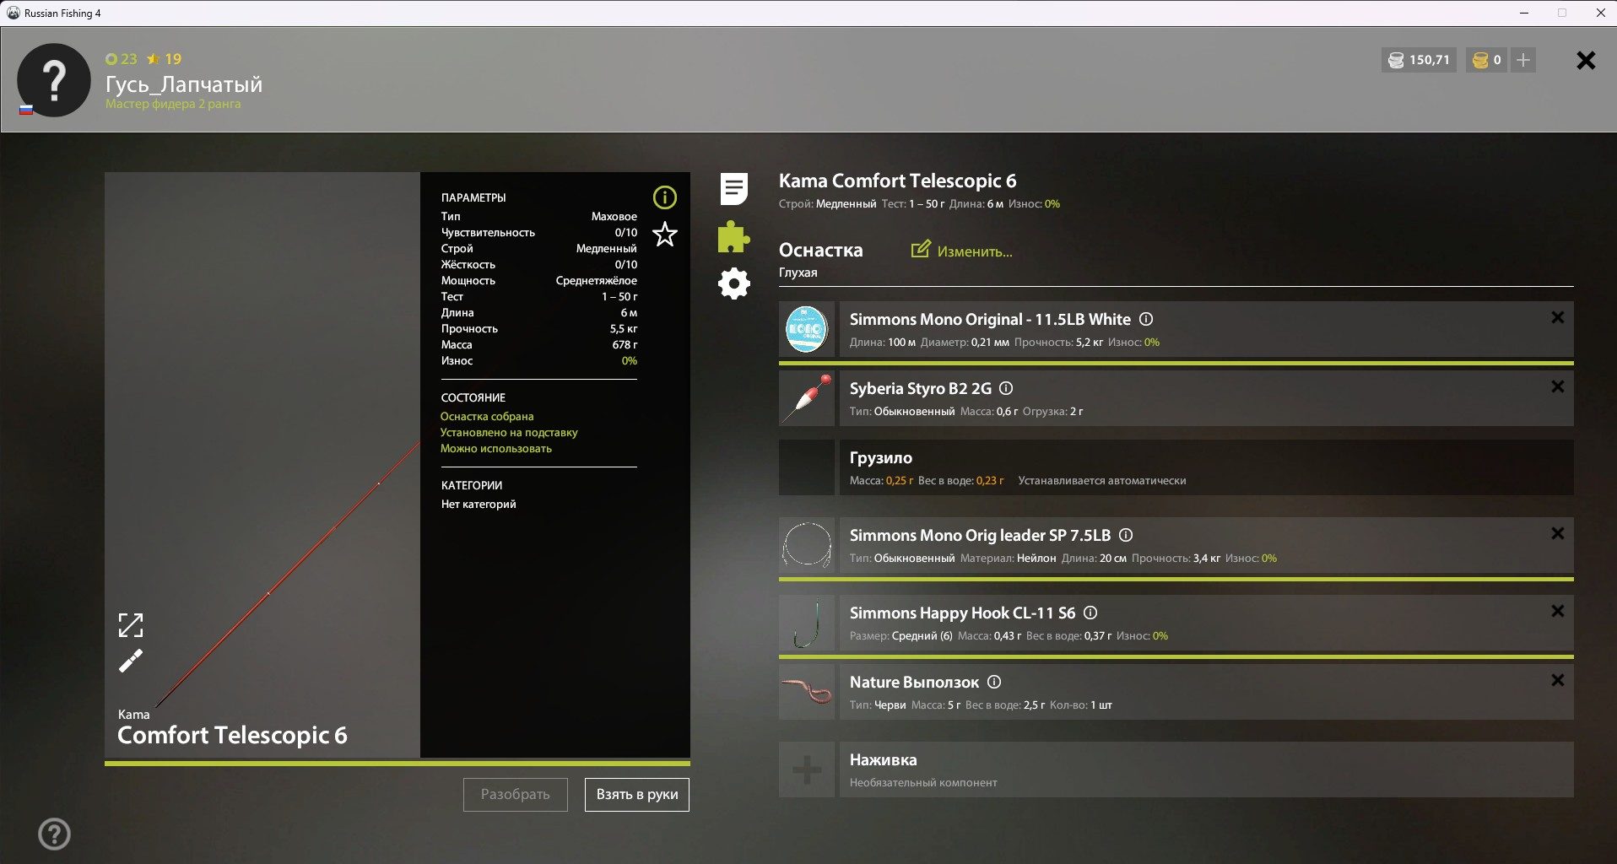1617x864 pixels.
Task: Open the help question mark icon
Action: [x=54, y=834]
